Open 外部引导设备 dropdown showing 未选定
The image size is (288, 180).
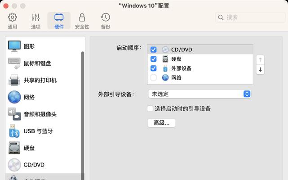pyautogui.click(x=199, y=94)
